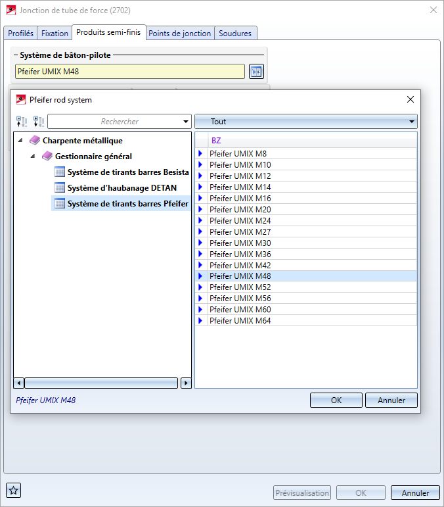Open the Rechercher search dropdown arrow
444x507 pixels.
point(186,122)
